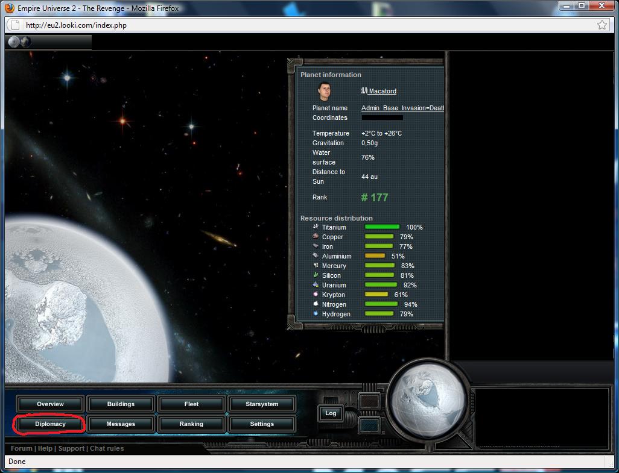The width and height of the screenshot is (619, 473).
Task: Click the "Planet information" heading
Action: click(x=331, y=75)
